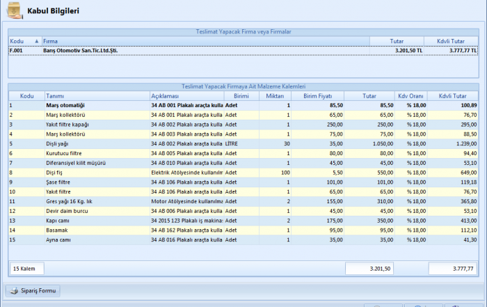
Task: Sort by Kdvli Tutar header in firm table
Action: [452, 42]
